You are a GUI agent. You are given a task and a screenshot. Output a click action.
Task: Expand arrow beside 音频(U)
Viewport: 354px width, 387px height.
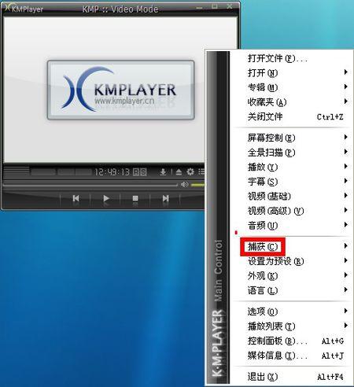point(346,224)
